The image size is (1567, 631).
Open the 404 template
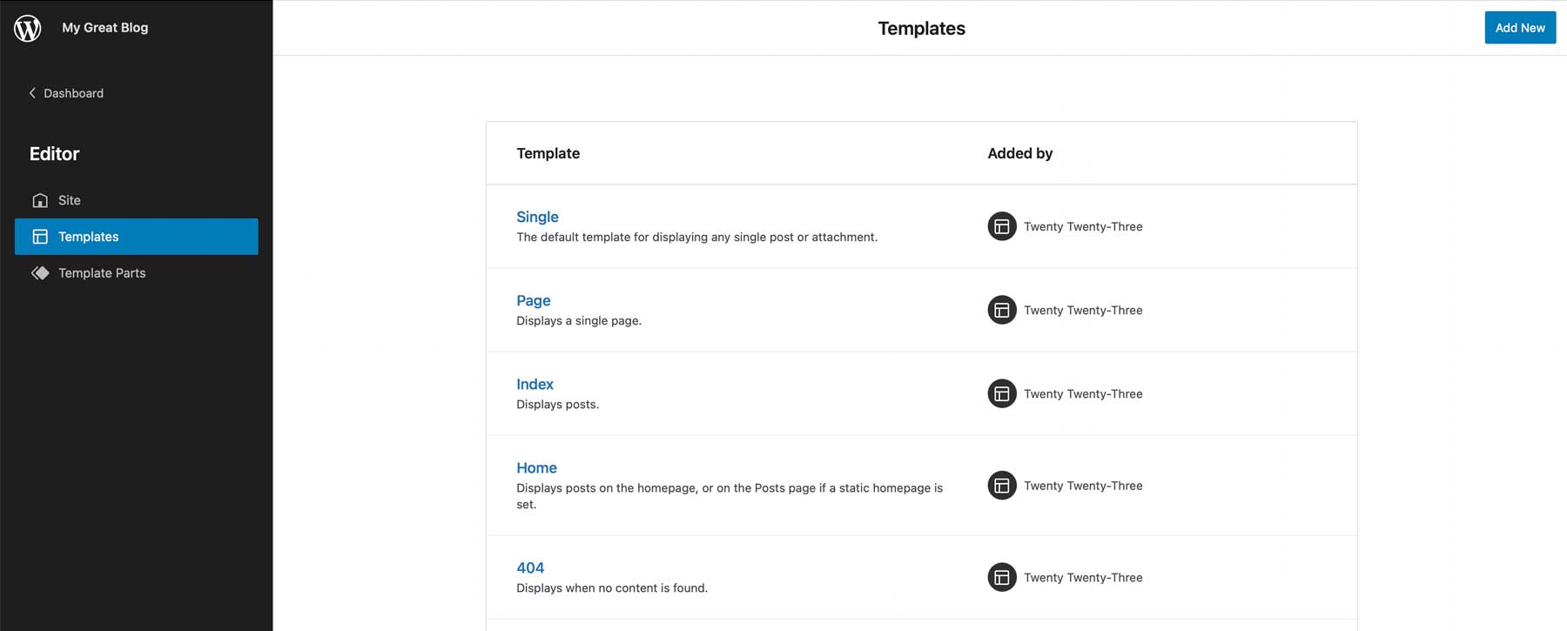pos(530,567)
